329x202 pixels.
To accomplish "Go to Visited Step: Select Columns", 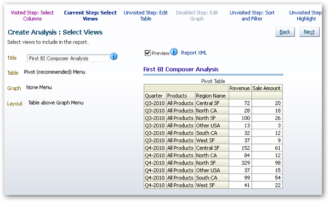I will 32,16.
